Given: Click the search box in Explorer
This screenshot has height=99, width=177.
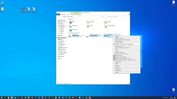Looking at the screenshot, I should coord(117,17).
